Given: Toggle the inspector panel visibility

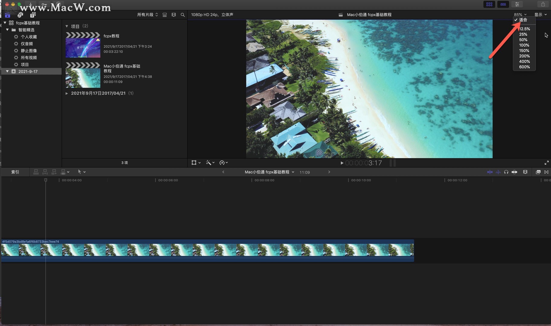Looking at the screenshot, I should point(517,4).
